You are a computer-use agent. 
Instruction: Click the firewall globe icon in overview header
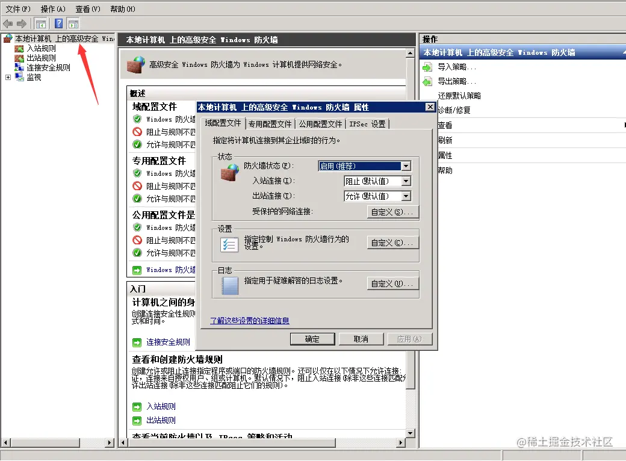(136, 64)
